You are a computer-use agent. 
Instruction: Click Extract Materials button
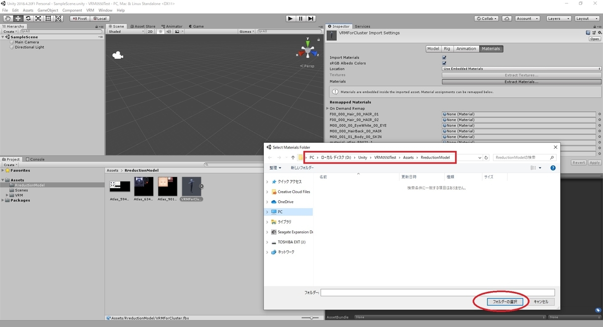pos(522,81)
